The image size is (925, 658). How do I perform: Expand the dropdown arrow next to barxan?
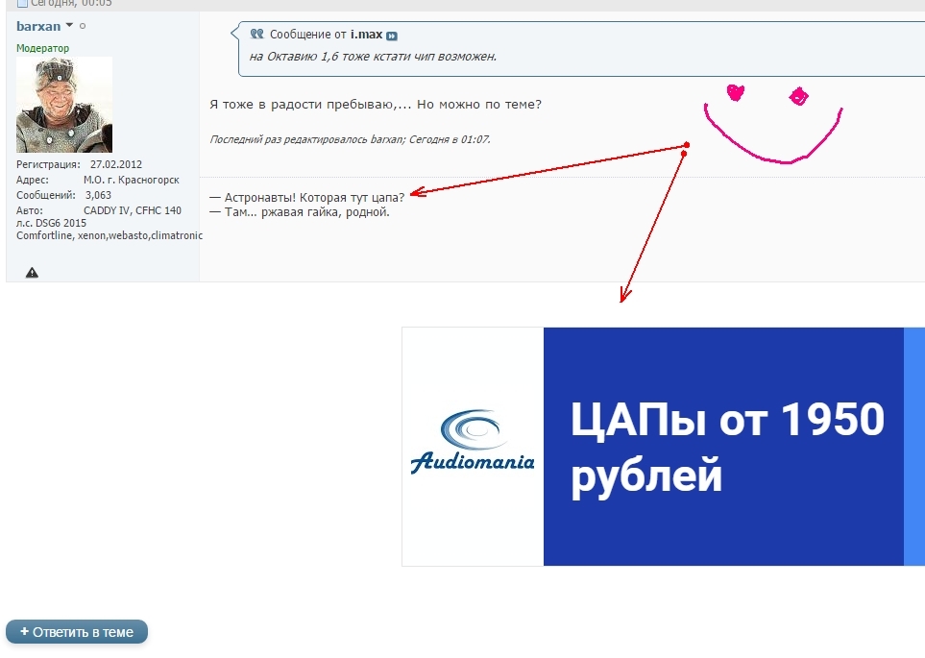pyautogui.click(x=69, y=25)
